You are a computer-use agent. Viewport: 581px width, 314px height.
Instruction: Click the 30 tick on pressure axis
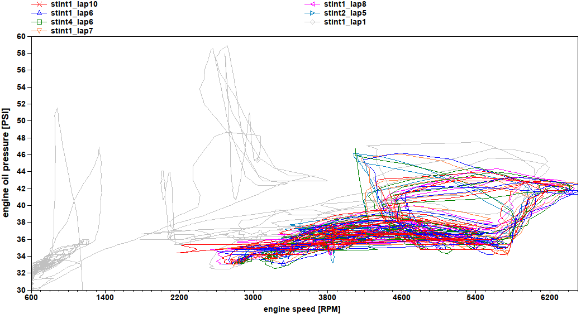21,290
